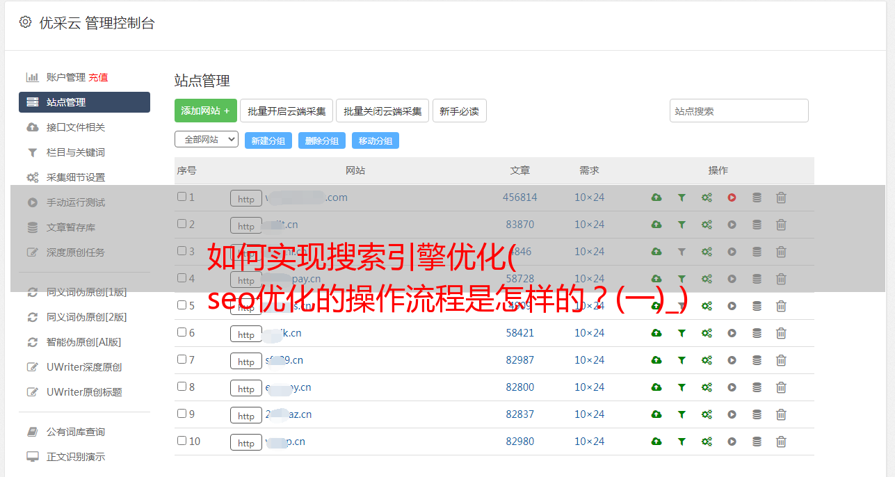Click play icon in row 10
Screen dimensions: 895x477
pyautogui.click(x=732, y=442)
